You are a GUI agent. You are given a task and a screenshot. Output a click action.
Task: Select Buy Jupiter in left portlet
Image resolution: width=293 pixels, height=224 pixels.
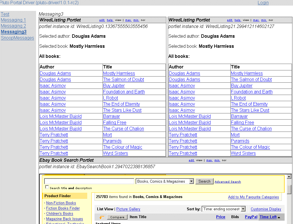click(114, 86)
